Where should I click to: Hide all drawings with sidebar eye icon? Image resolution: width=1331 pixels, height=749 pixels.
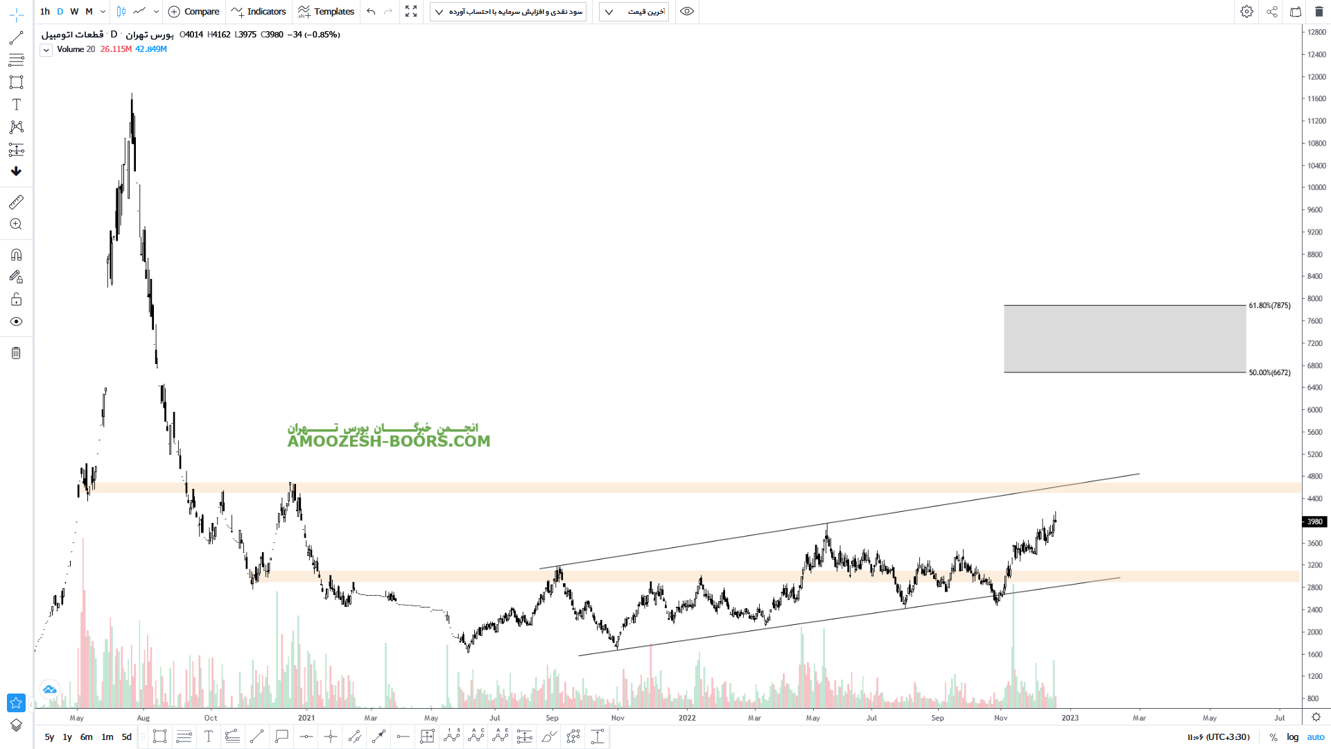pos(16,322)
